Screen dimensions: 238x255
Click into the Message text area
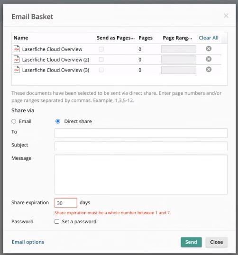(141, 174)
